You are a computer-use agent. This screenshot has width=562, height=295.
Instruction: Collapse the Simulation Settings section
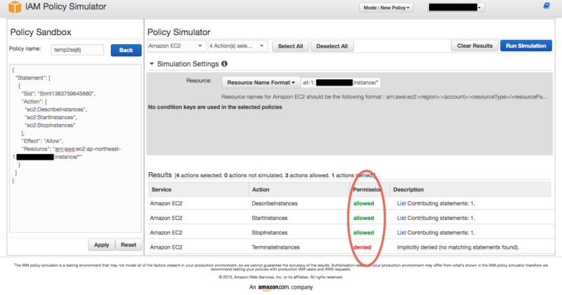[152, 64]
